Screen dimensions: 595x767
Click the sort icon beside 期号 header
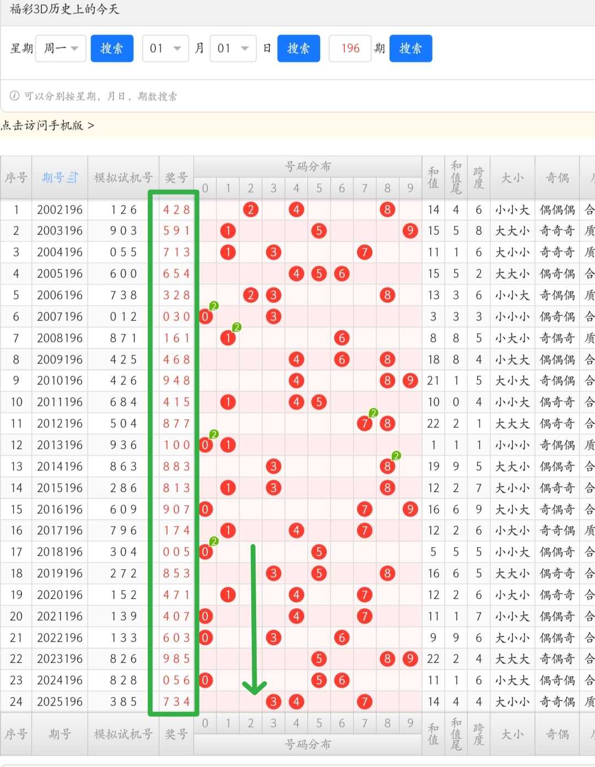click(x=73, y=177)
